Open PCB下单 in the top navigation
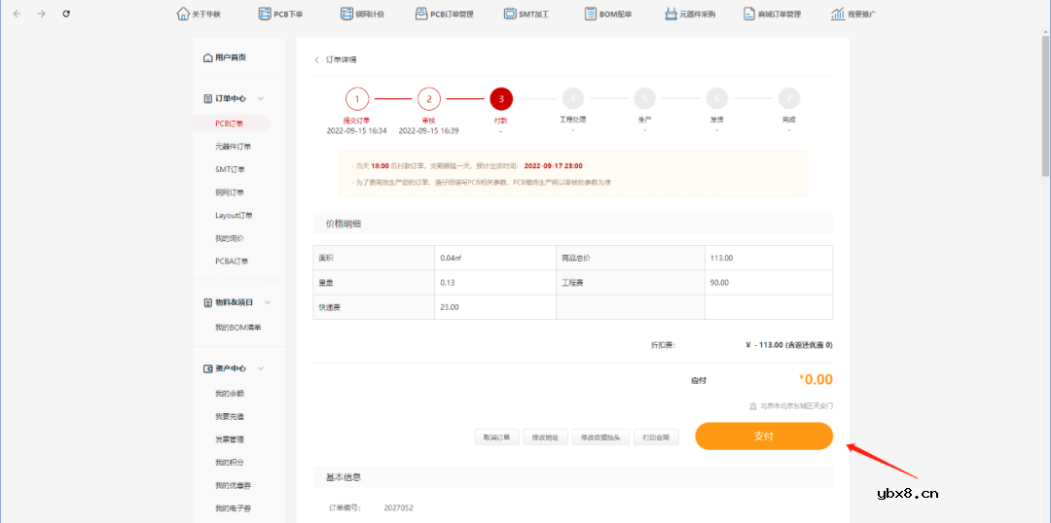This screenshot has height=523, width=1051. [x=281, y=14]
